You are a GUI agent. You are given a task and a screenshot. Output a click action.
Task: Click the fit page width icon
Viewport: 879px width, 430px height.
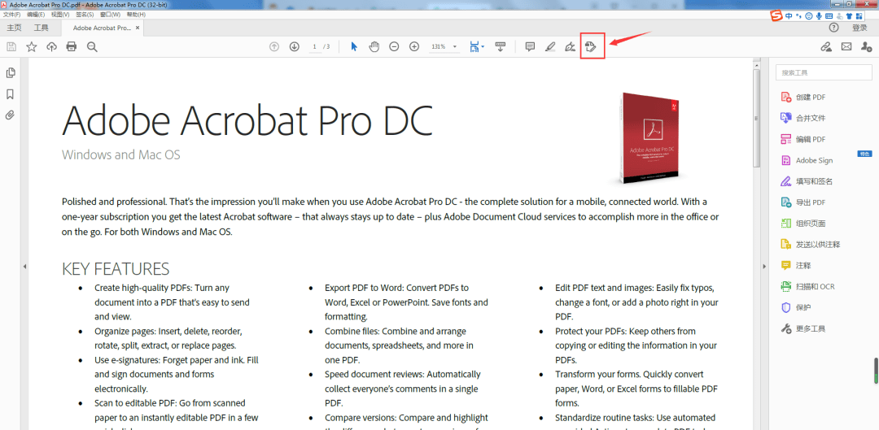pos(474,47)
